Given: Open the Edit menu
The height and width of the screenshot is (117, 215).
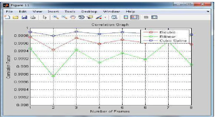Looking at the screenshot, I should coord(23,11).
